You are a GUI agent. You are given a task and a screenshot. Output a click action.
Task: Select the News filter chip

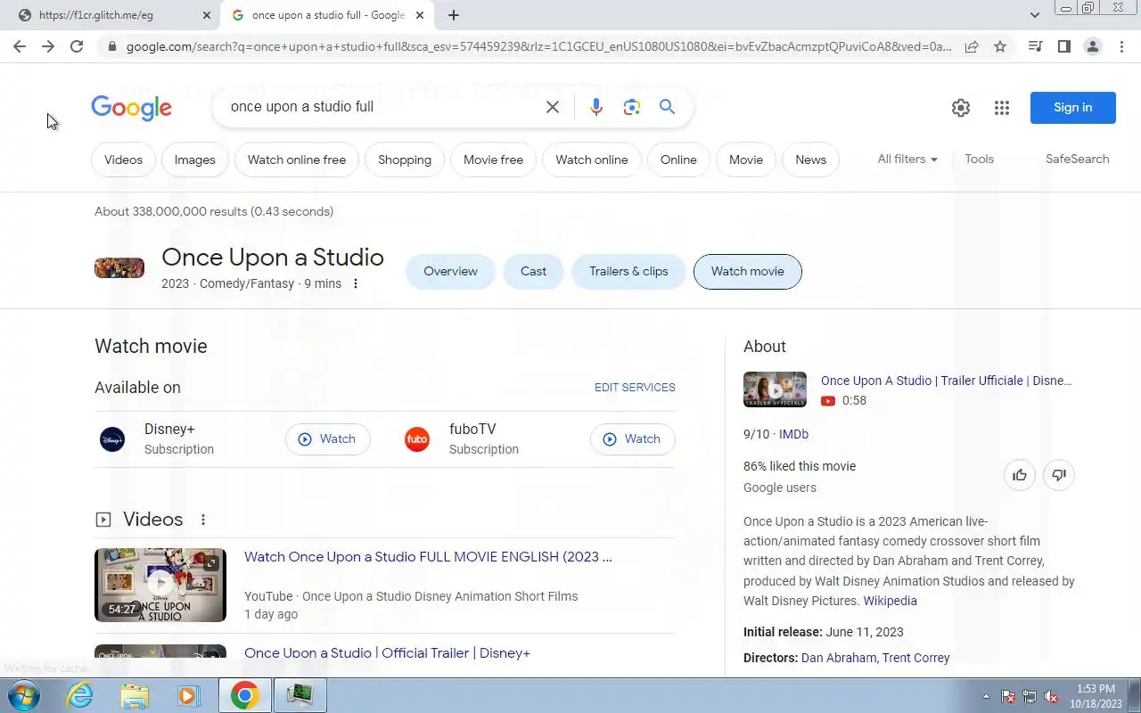810,160
